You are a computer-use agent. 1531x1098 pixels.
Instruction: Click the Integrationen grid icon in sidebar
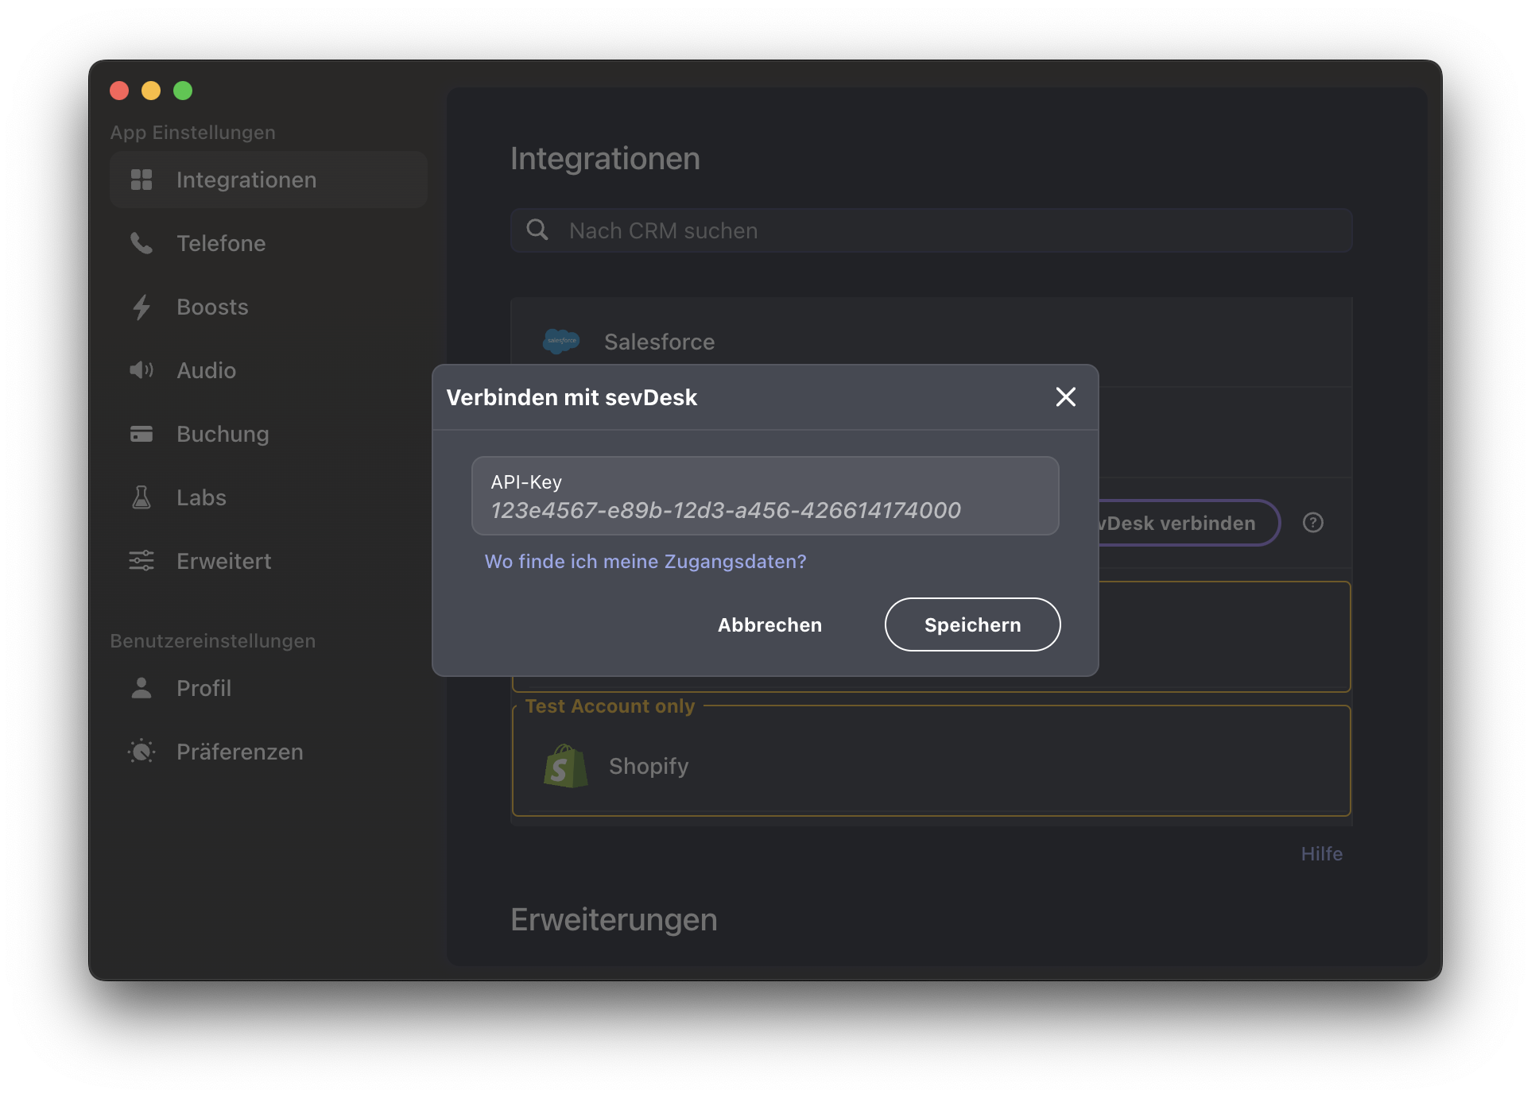point(141,180)
